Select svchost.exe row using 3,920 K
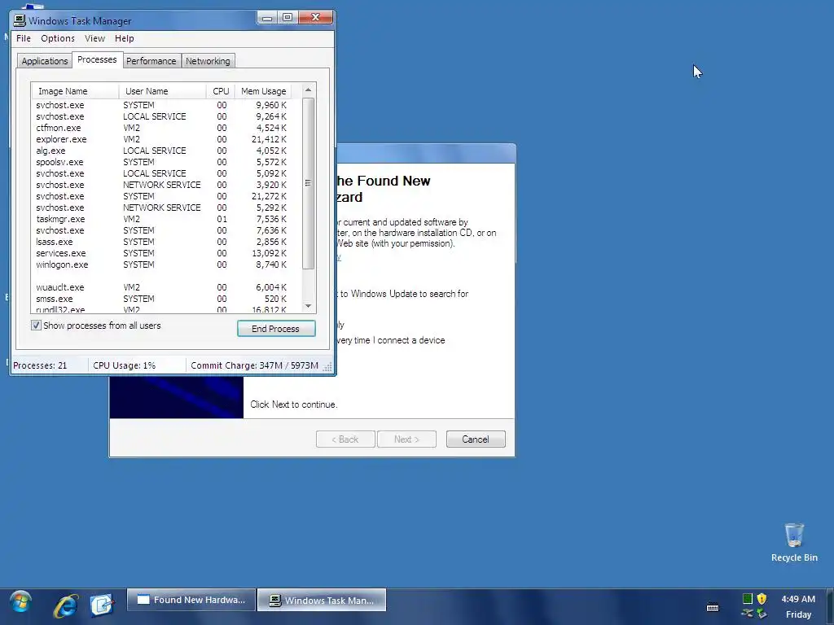The width and height of the screenshot is (834, 625). tap(162, 185)
